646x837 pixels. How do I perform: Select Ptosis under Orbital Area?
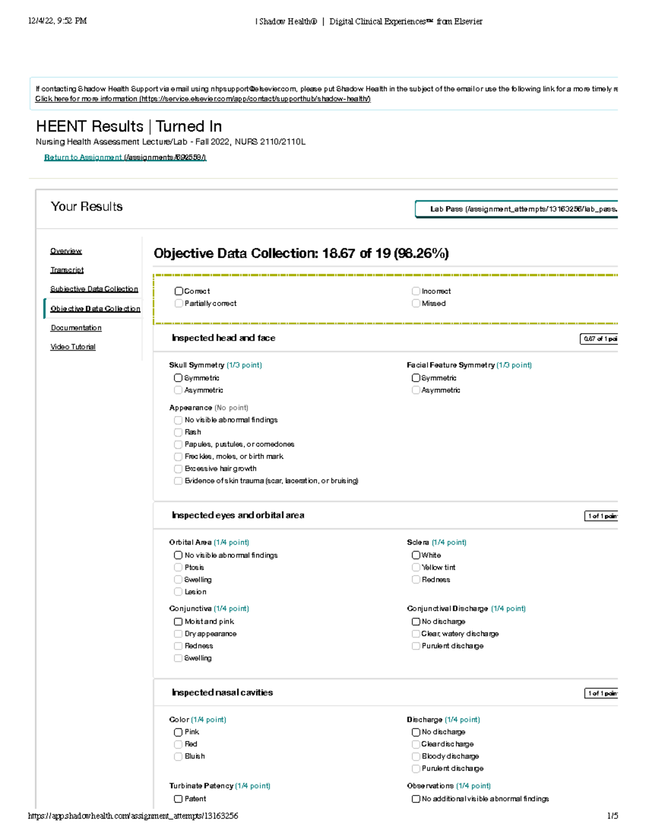178,567
